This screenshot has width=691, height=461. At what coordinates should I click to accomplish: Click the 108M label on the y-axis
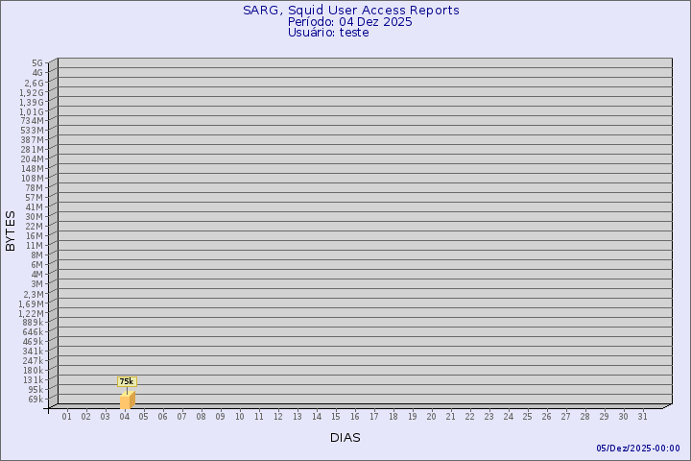coord(32,179)
